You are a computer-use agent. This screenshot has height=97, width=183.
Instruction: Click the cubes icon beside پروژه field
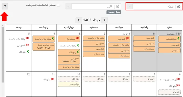pyautogui.click(x=179, y=7)
